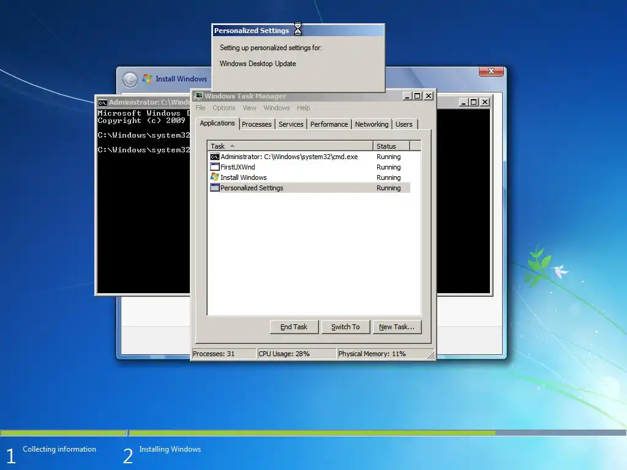Click the Task Manager title bar icon

(199, 96)
